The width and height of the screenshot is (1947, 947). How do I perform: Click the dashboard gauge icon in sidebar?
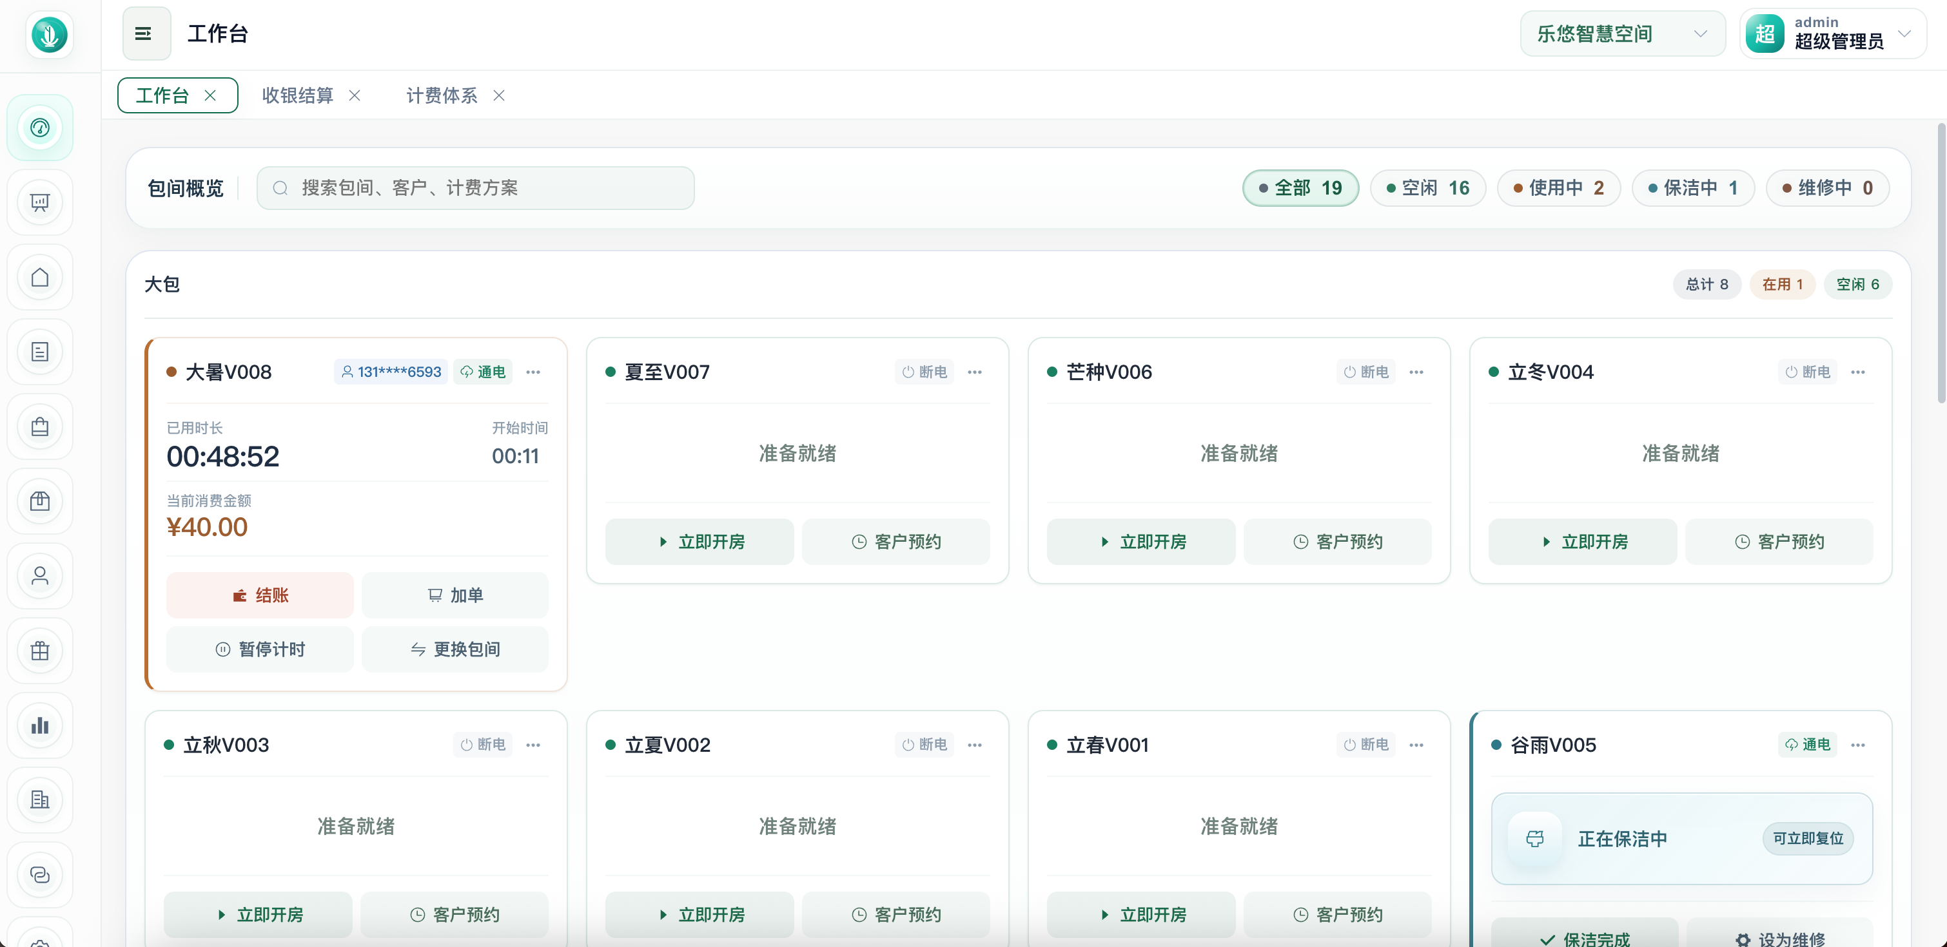click(x=40, y=128)
